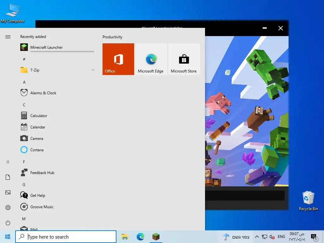Screen dimensions: 324x243
Task: Click the installer progress bar
Action: tap(245, 195)
